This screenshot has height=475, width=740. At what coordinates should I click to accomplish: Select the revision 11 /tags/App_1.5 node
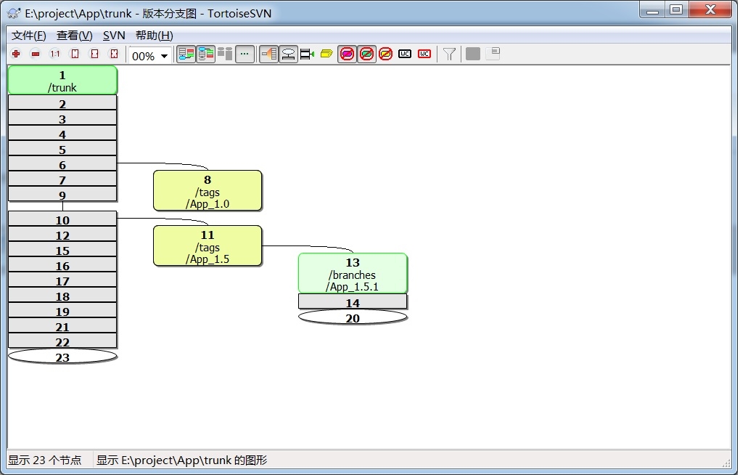coord(207,245)
